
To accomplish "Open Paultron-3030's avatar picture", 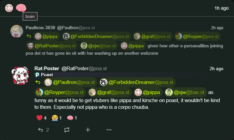I will 17,31.
